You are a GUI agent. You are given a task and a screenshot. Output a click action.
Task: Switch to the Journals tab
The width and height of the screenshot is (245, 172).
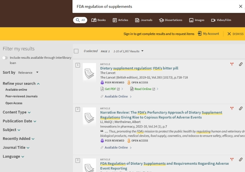pos(144,20)
